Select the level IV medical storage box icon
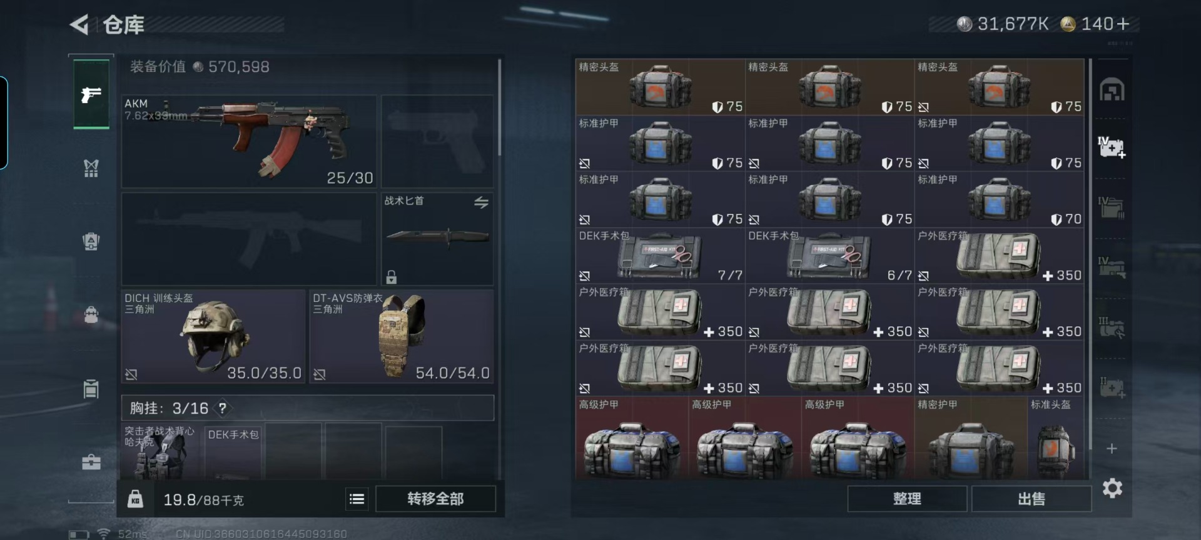 pyautogui.click(x=1112, y=147)
